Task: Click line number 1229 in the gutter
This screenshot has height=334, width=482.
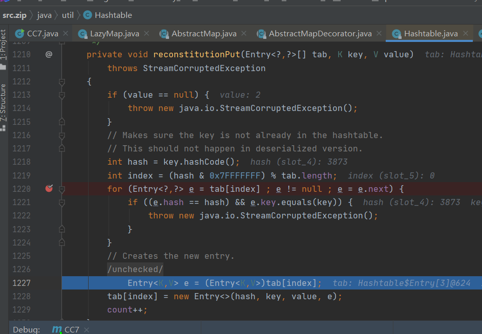Action: point(22,310)
